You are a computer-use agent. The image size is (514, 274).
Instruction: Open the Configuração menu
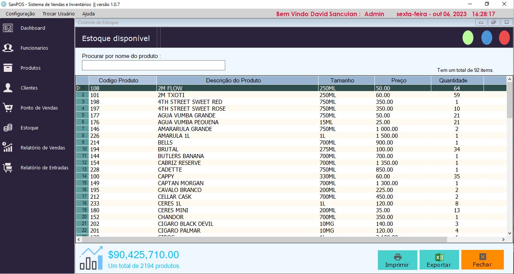pyautogui.click(x=20, y=13)
